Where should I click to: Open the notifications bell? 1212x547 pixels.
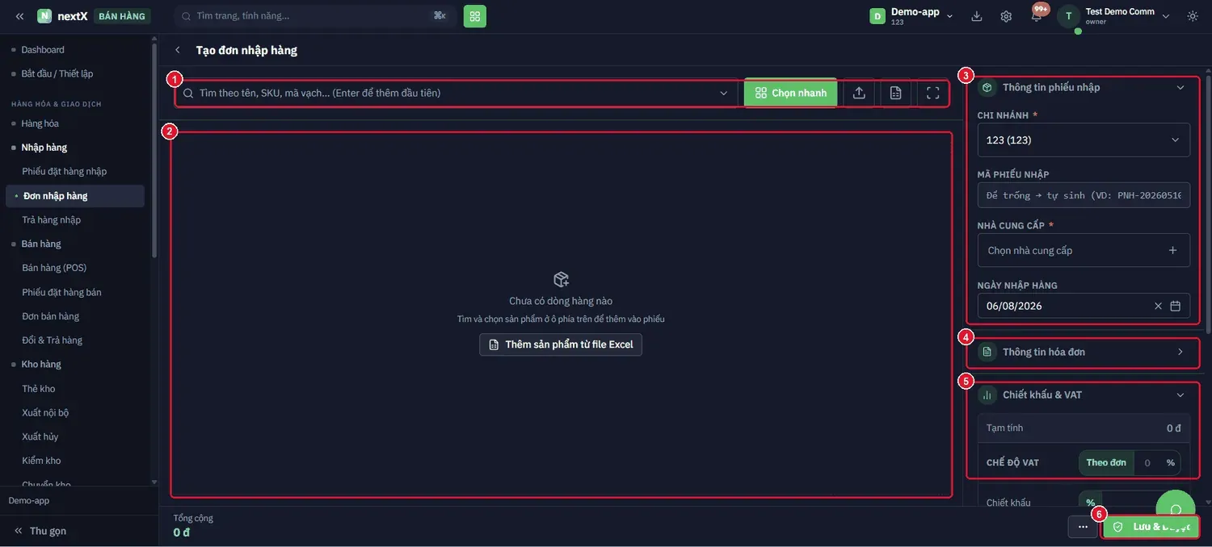point(1037,16)
